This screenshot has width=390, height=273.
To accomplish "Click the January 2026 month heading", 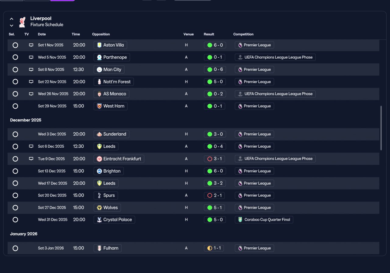I will tap(24, 234).
